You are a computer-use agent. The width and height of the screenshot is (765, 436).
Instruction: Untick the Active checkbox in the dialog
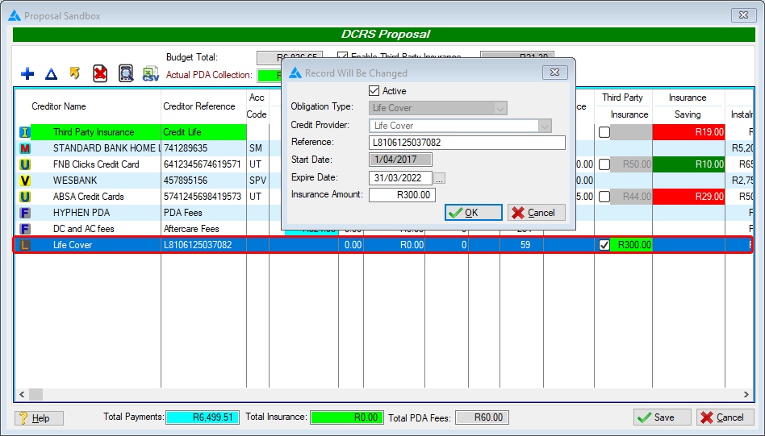coord(374,91)
